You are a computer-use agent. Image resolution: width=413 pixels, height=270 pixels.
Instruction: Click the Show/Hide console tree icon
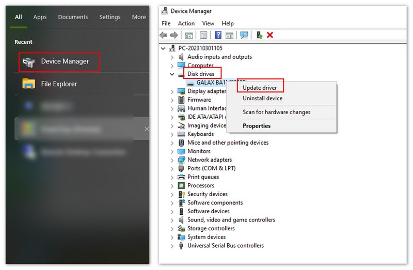pos(189,35)
